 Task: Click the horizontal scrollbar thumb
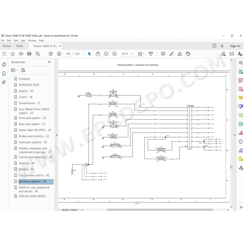pyautogui.click(x=160, y=210)
